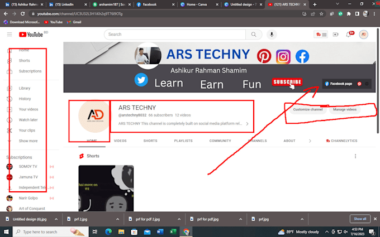Open Microsoft Edge from taskbar
Screen dimensions: 380x237
(108, 231)
